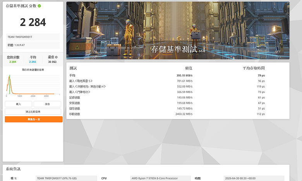Click the 51 µs access time
The width and height of the screenshot is (302, 181).
pos(261,109)
